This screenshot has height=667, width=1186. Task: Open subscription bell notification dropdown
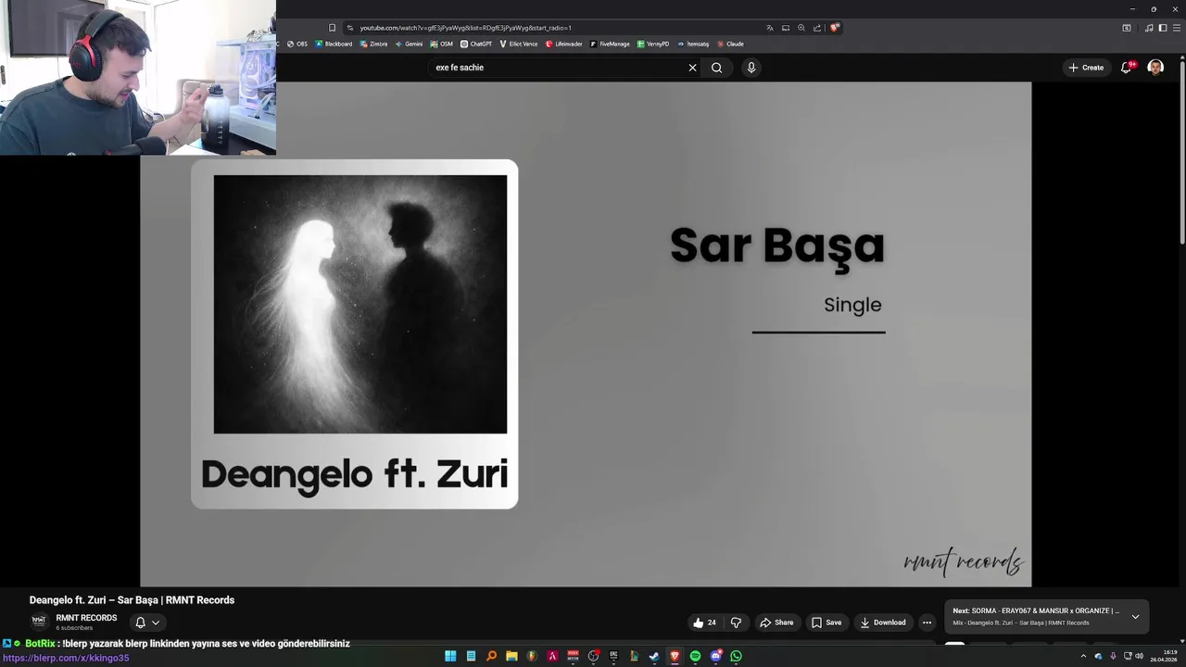147,623
